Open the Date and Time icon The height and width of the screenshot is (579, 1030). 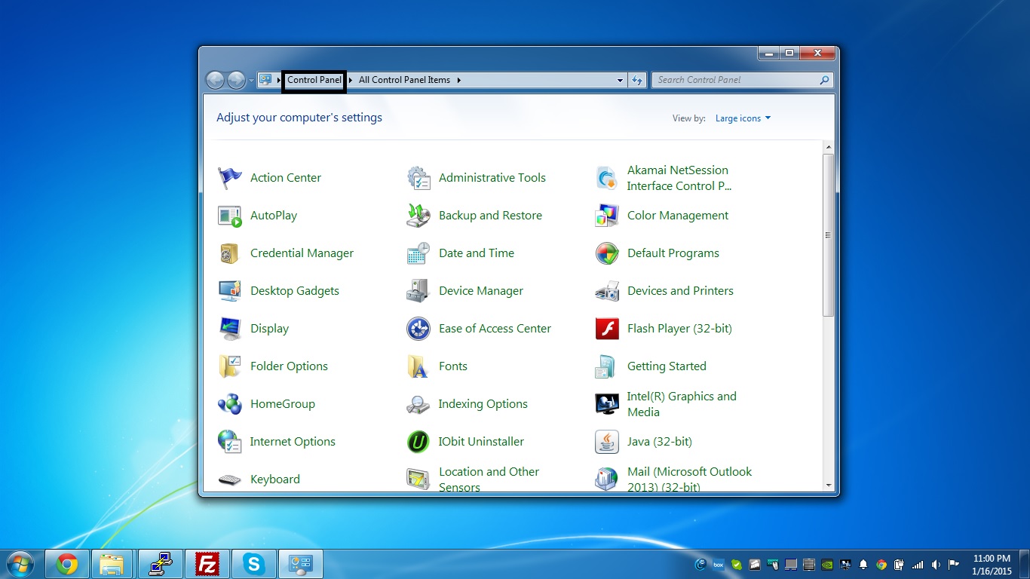418,253
